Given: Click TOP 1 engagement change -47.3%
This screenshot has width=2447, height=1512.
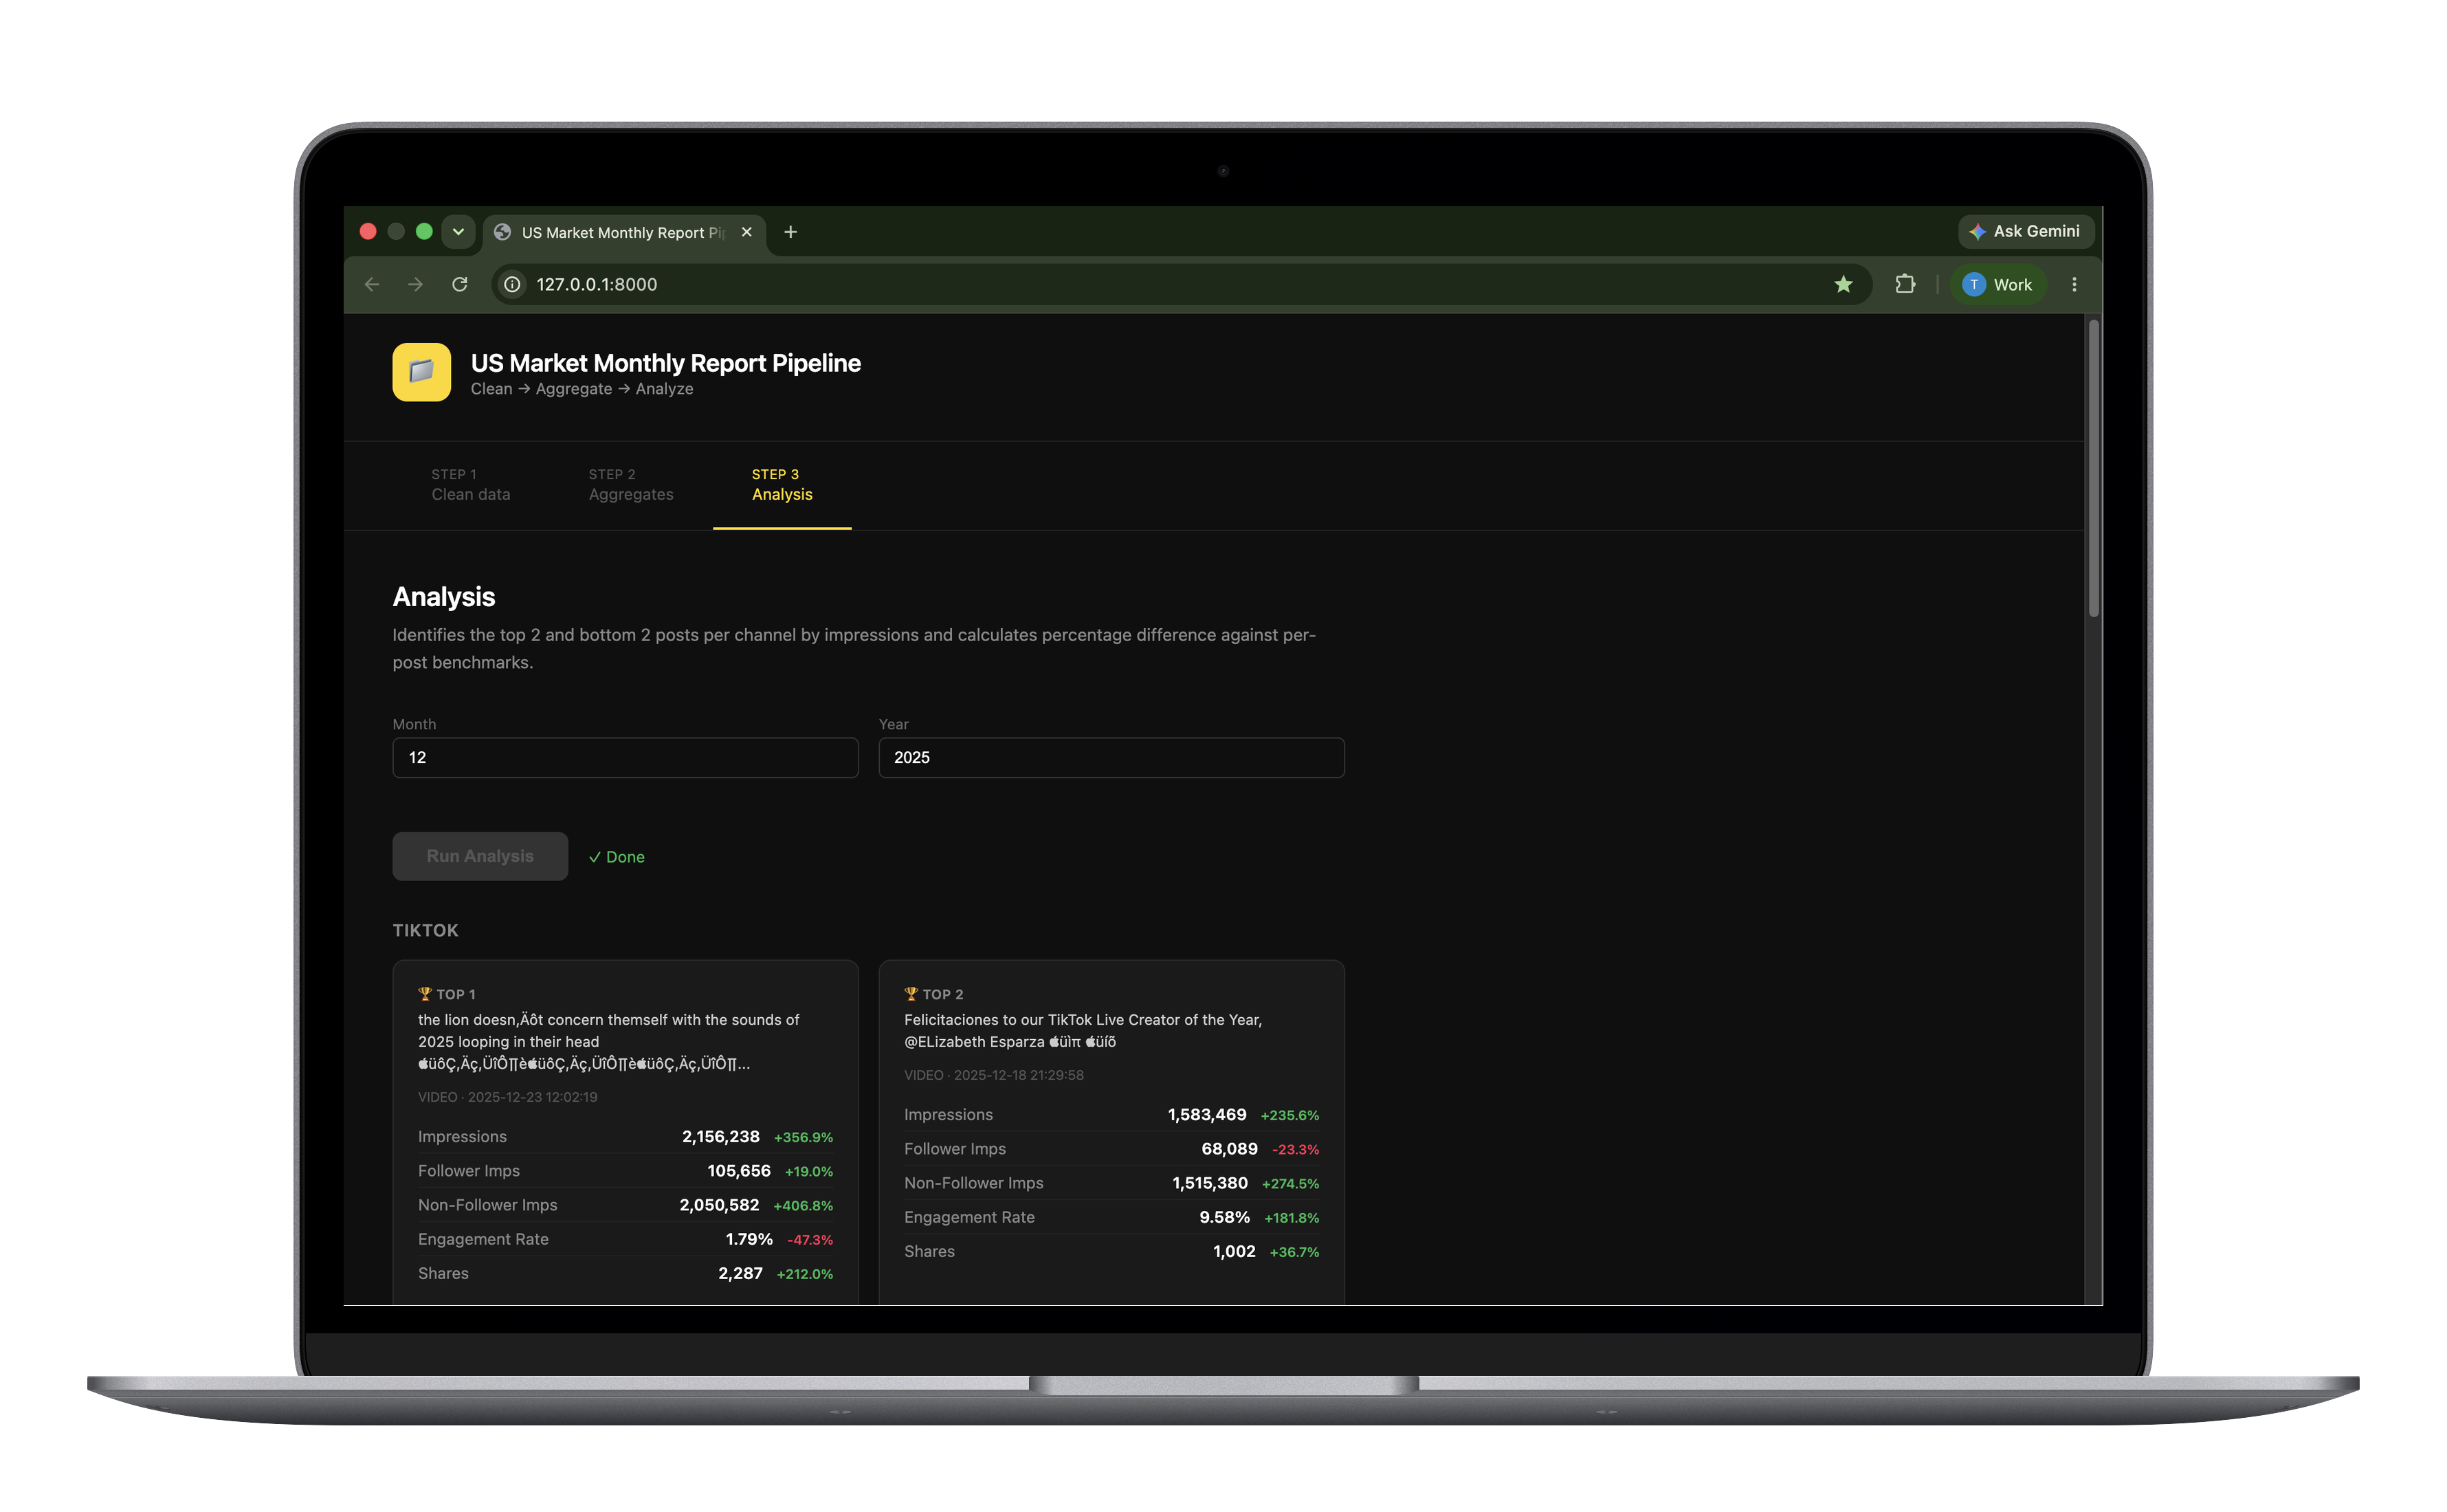Looking at the screenshot, I should (810, 1240).
